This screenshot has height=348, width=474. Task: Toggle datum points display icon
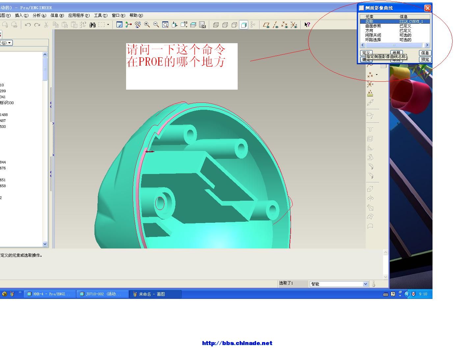(285, 25)
